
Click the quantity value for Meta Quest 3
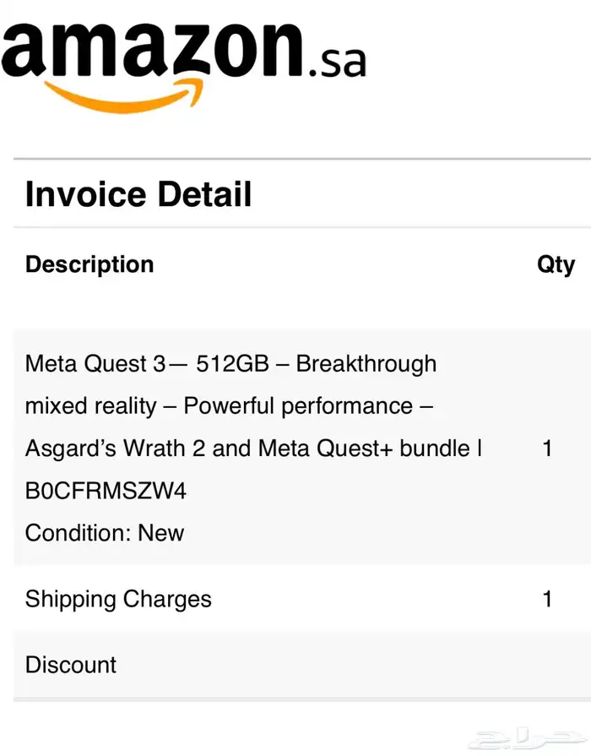coord(547,449)
